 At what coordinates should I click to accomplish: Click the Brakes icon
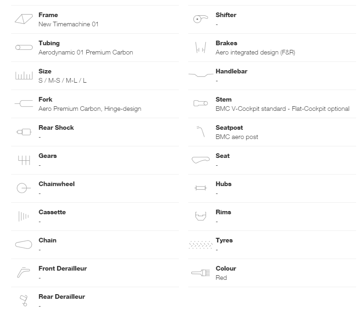[201, 48]
